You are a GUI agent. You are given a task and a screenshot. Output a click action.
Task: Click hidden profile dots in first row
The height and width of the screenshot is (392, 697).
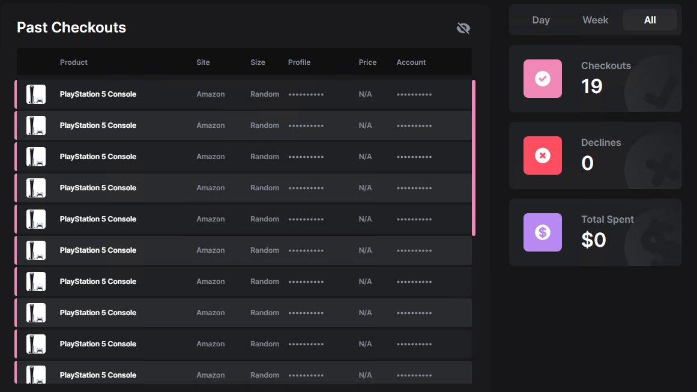pos(306,94)
